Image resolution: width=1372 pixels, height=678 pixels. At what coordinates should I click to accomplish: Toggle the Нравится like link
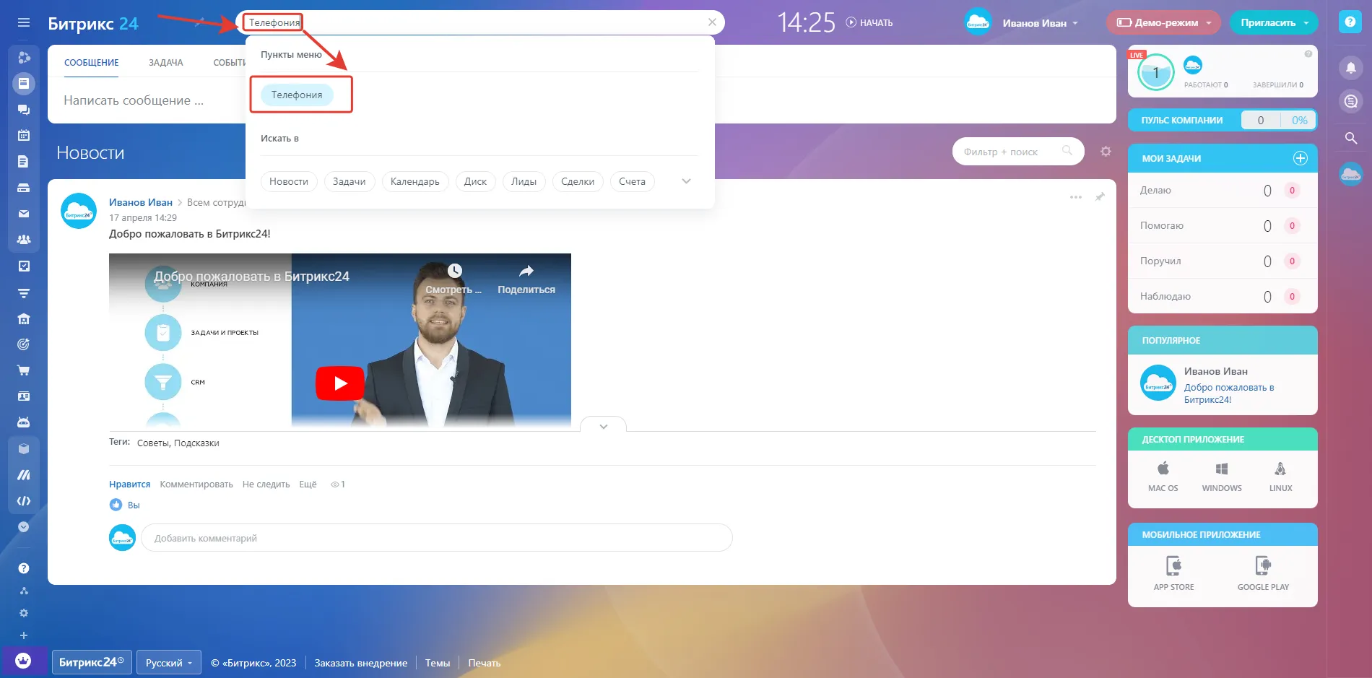[x=129, y=484]
